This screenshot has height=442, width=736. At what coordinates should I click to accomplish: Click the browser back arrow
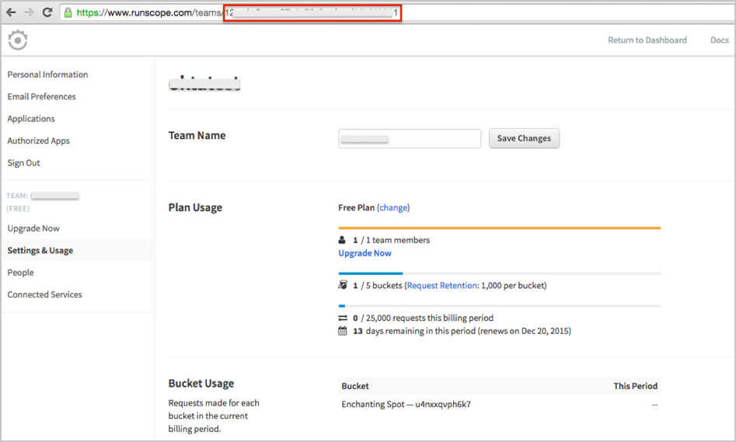point(11,12)
